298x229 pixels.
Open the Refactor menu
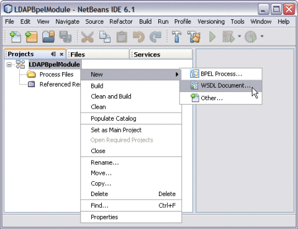121,21
